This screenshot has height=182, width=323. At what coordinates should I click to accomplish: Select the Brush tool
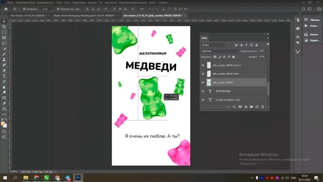[4, 54]
